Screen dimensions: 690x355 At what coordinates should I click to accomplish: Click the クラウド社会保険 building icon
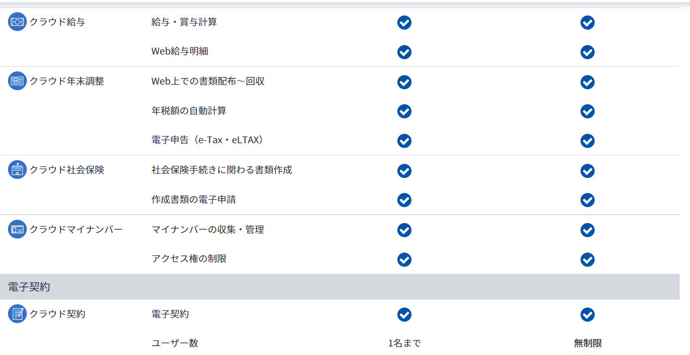coord(17,170)
